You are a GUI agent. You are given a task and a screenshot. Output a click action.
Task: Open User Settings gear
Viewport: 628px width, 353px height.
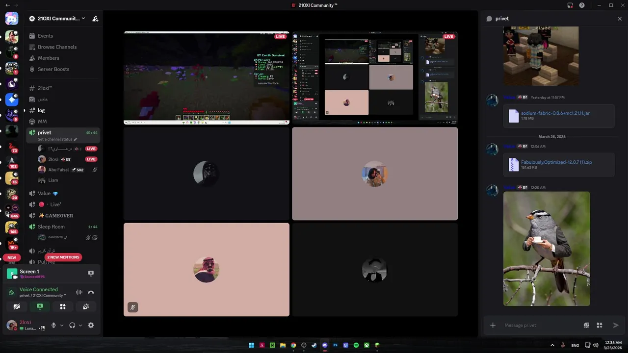coord(91,325)
